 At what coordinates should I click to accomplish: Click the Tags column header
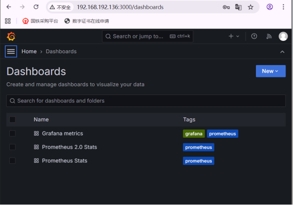(189, 120)
